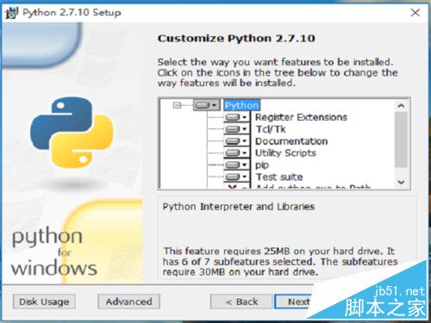Click the feature list scroll-up arrow
This screenshot has height=323, width=431.
[x=401, y=106]
